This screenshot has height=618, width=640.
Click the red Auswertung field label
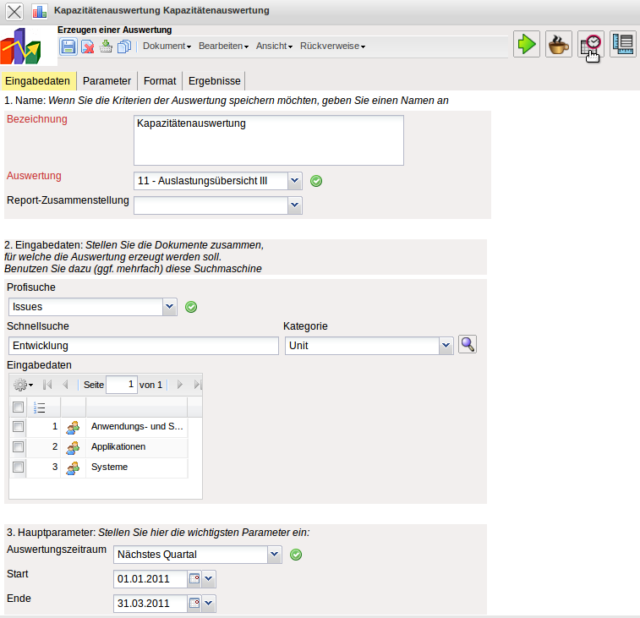pyautogui.click(x=34, y=176)
